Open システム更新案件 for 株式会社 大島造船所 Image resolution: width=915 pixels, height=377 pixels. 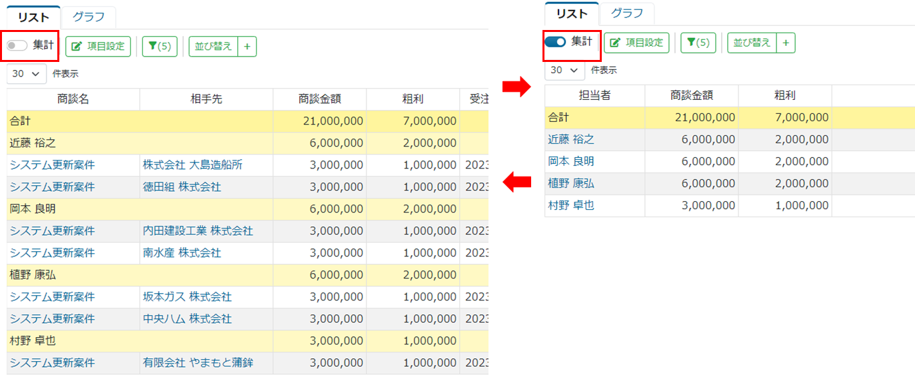click(x=53, y=165)
